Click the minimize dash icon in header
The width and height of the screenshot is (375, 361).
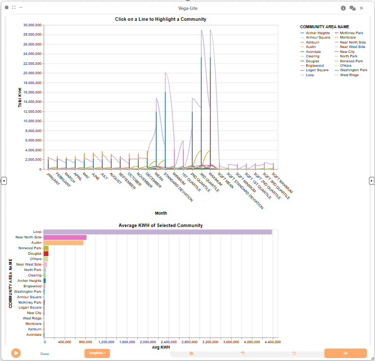(21, 7)
